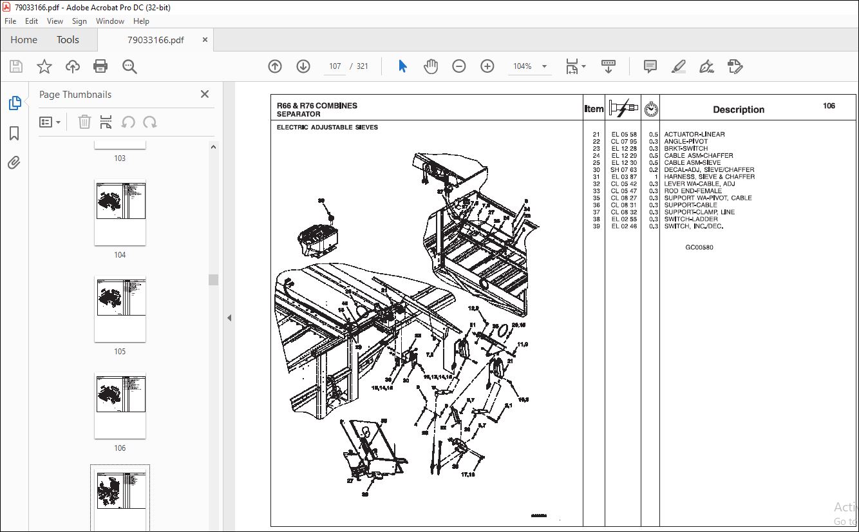Open the zoom level dropdown
Screen dimensions: 859x532
coord(544,66)
